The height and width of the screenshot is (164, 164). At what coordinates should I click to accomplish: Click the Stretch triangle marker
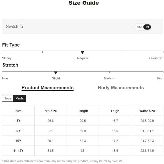click(x=56, y=73)
